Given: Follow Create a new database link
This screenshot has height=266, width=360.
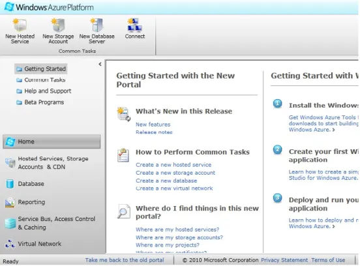Looking at the screenshot, I should (x=166, y=181).
